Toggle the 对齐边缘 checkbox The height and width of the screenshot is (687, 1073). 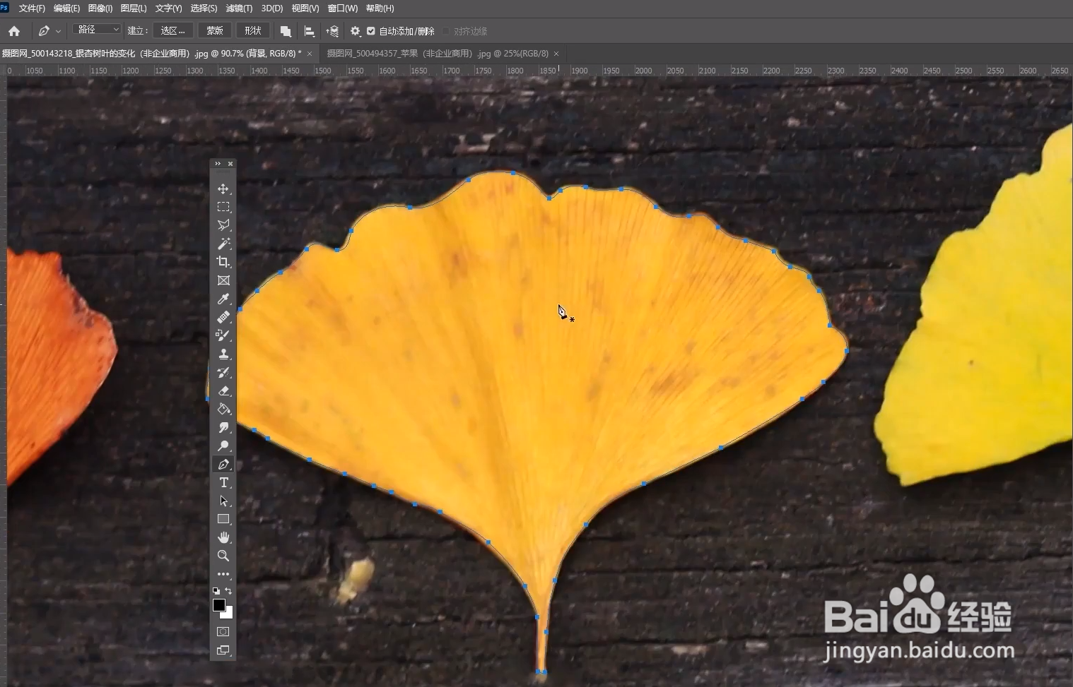pos(446,31)
